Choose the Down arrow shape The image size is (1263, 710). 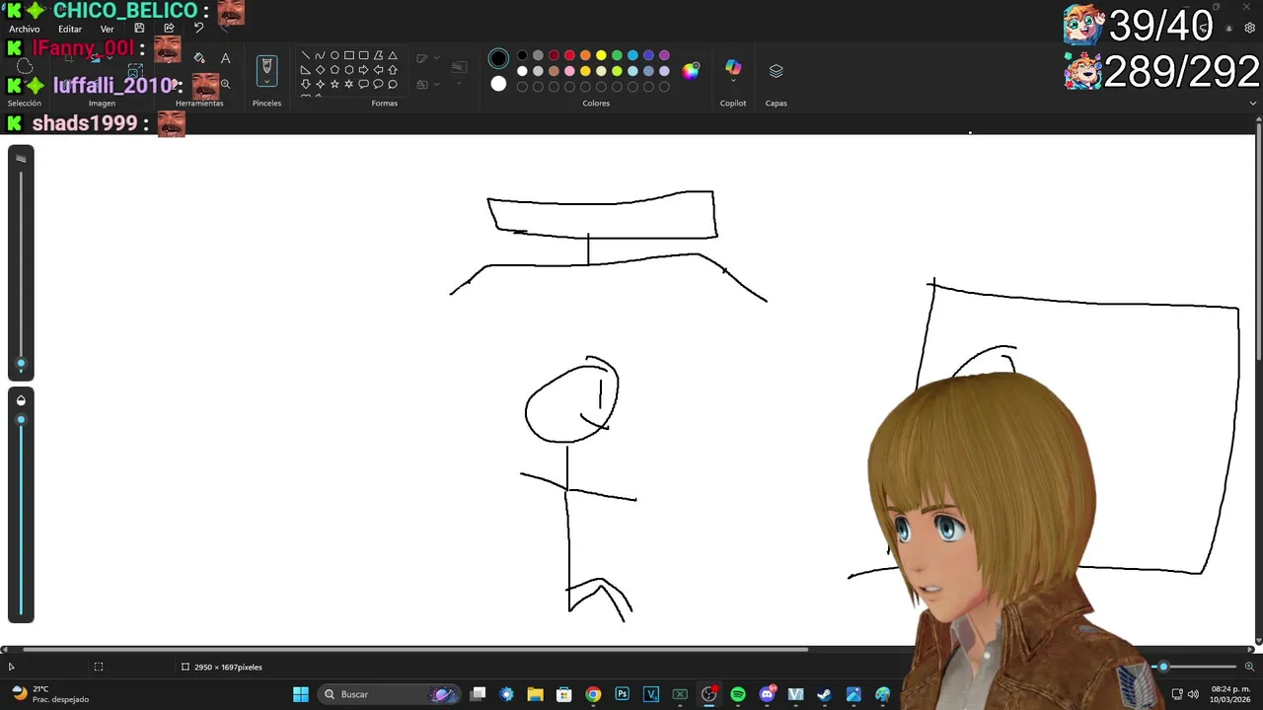click(306, 84)
